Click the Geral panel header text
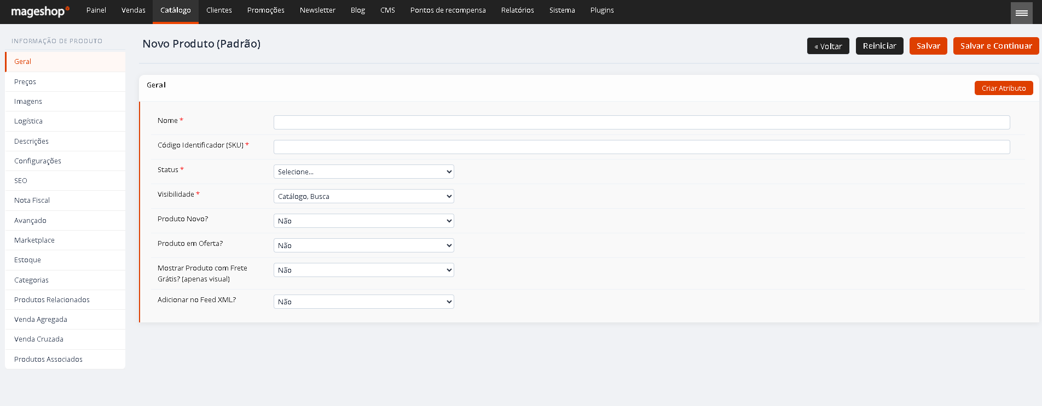This screenshot has height=406, width=1042. click(156, 85)
